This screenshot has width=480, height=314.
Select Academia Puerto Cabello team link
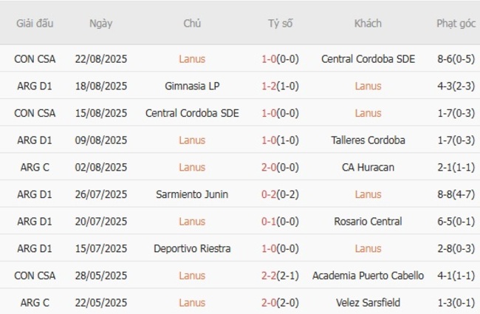point(368,276)
